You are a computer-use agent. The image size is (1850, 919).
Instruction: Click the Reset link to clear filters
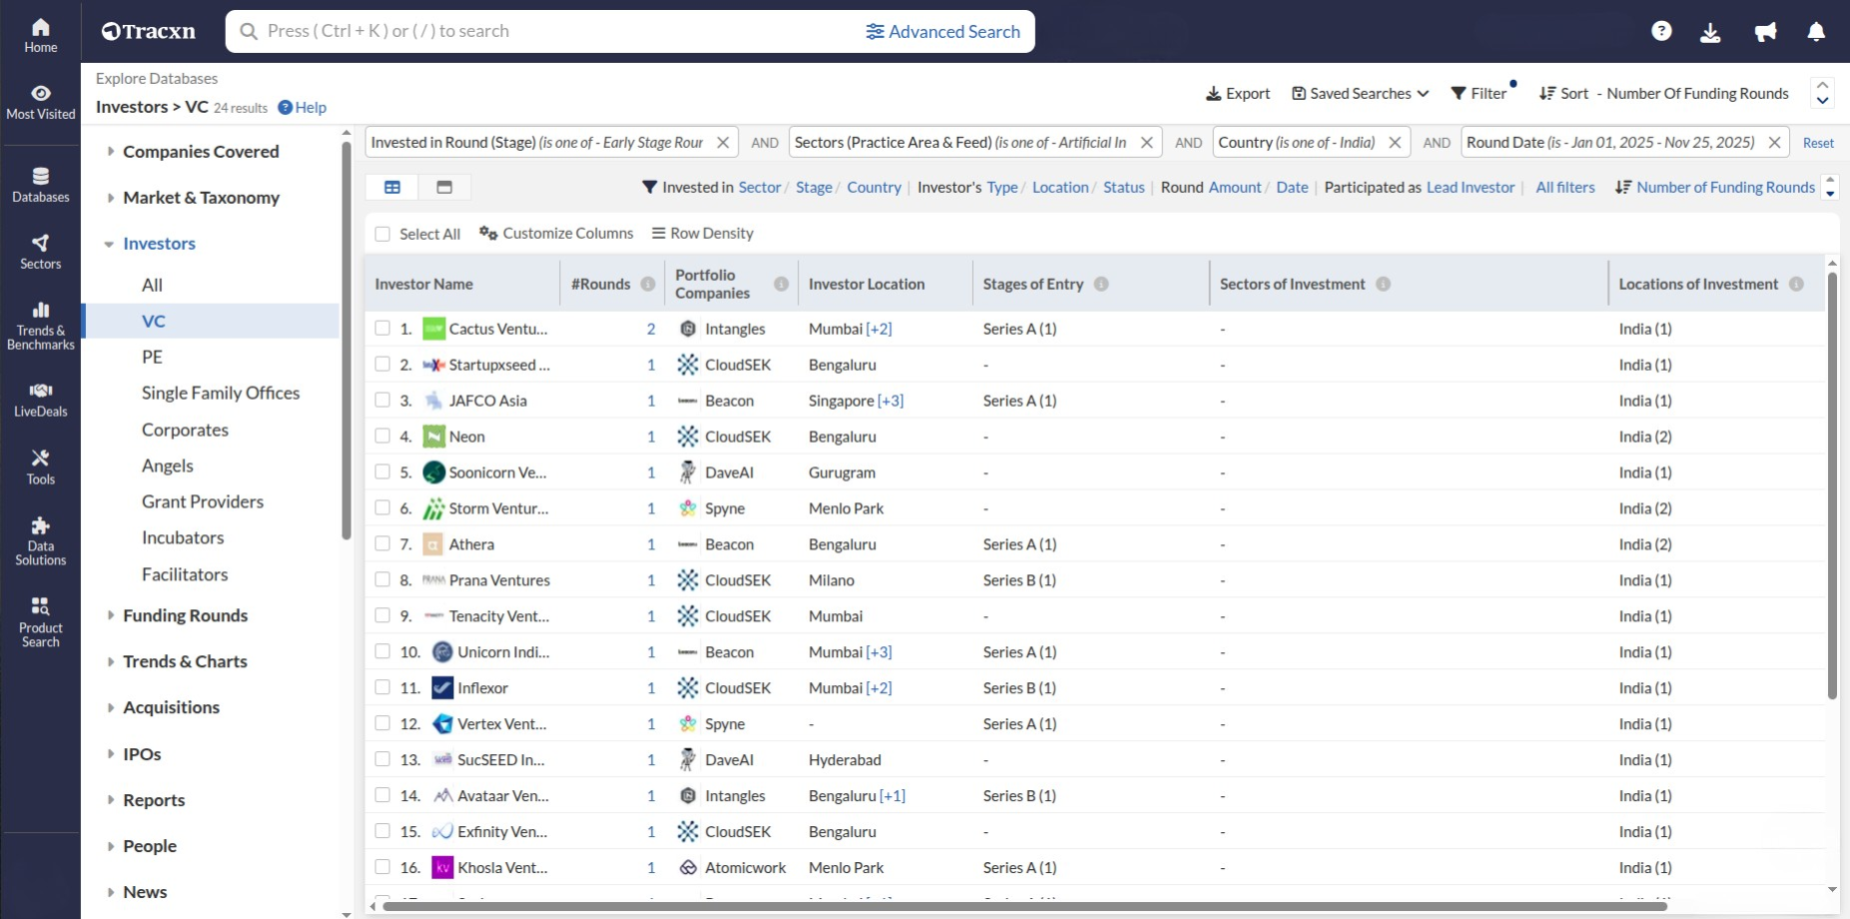1819,142
